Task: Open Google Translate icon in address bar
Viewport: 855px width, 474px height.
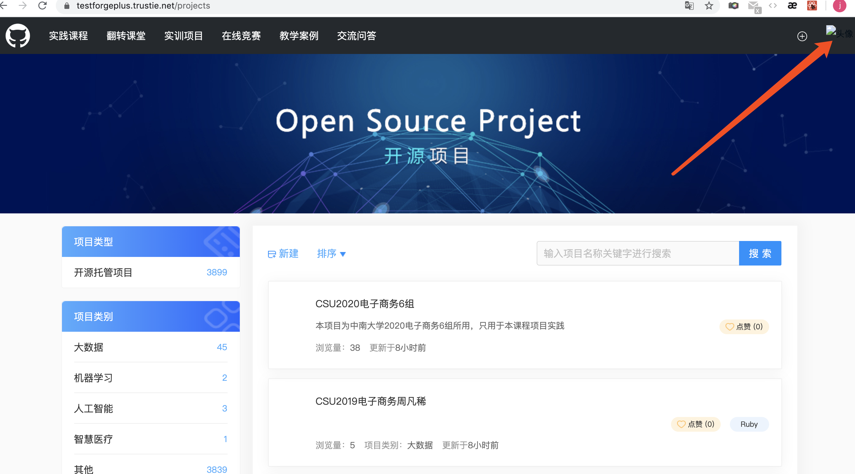Action: [689, 6]
